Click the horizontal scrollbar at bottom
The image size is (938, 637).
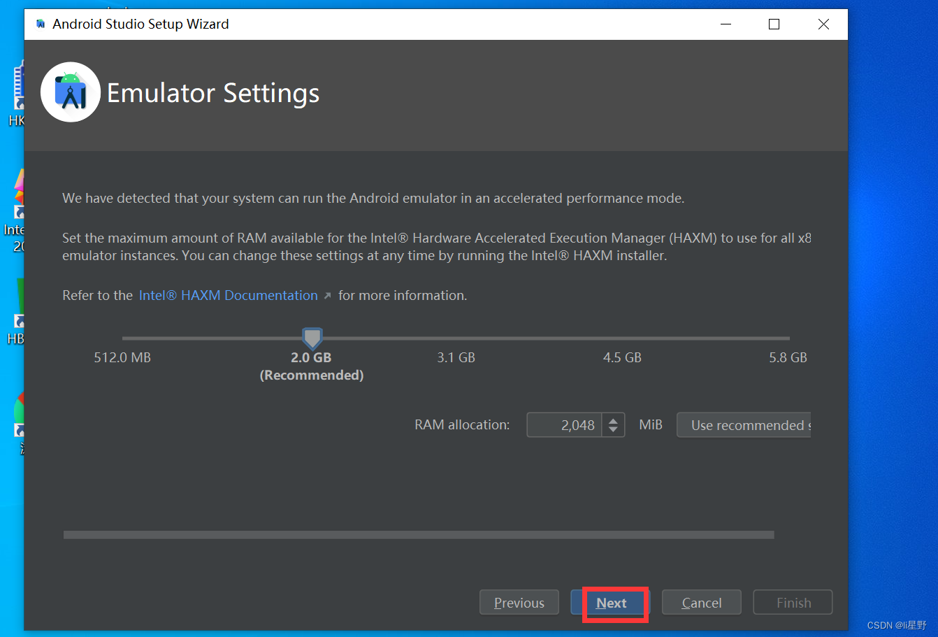pyautogui.click(x=419, y=535)
